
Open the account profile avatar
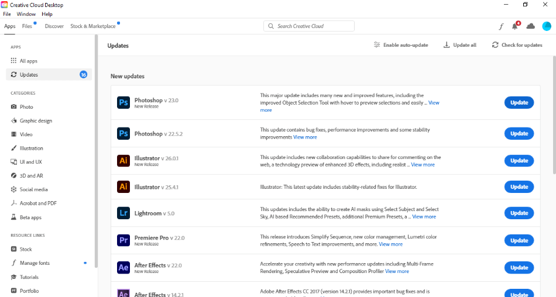547,26
